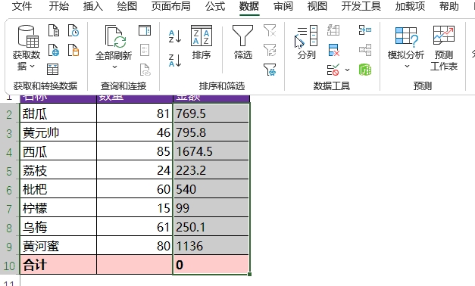The image size is (475, 286).
Task: Expand the 全部刷新 dropdown chevron
Action: point(114,67)
